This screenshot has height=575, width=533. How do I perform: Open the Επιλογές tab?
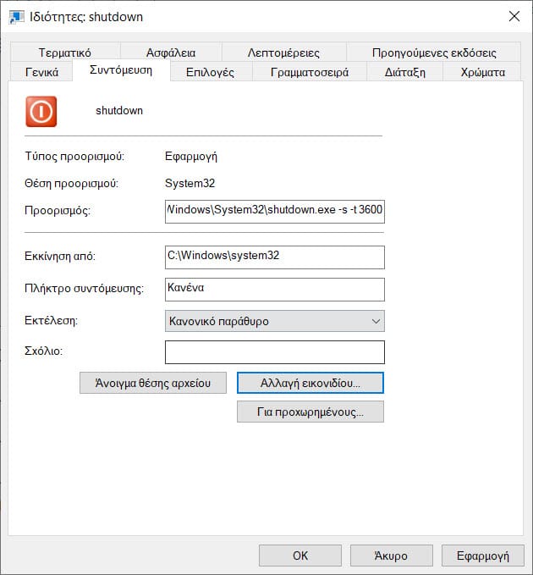(x=210, y=72)
